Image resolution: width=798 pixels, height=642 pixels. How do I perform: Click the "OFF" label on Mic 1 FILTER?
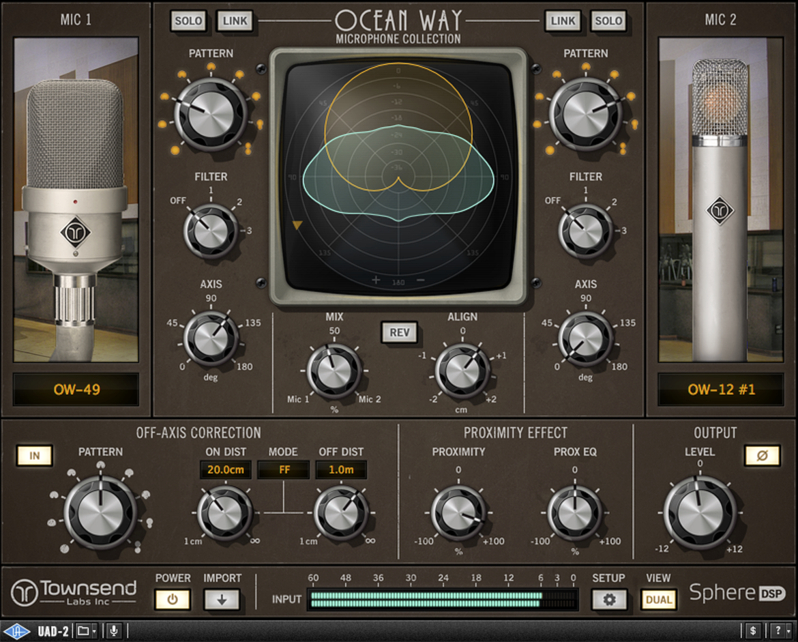click(178, 201)
